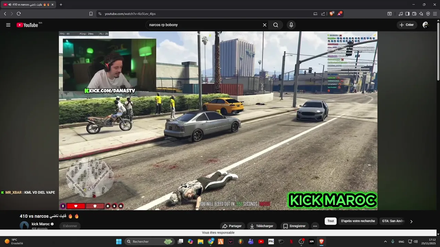
Task: Reload the page
Action: pyautogui.click(x=19, y=14)
